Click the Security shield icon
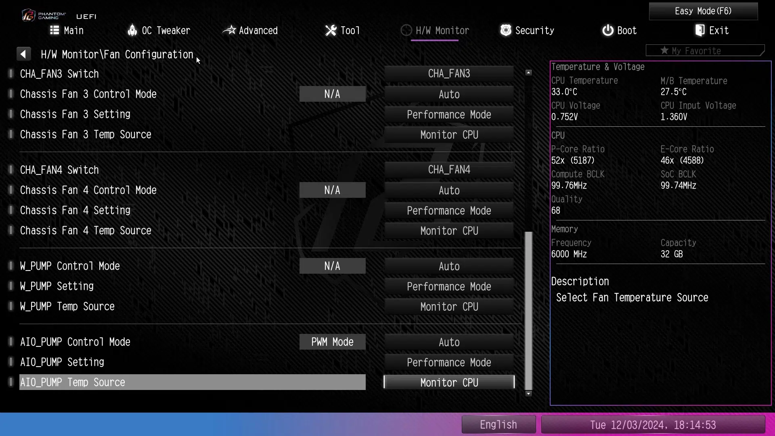Screen dimensions: 775x436 [x=506, y=30]
